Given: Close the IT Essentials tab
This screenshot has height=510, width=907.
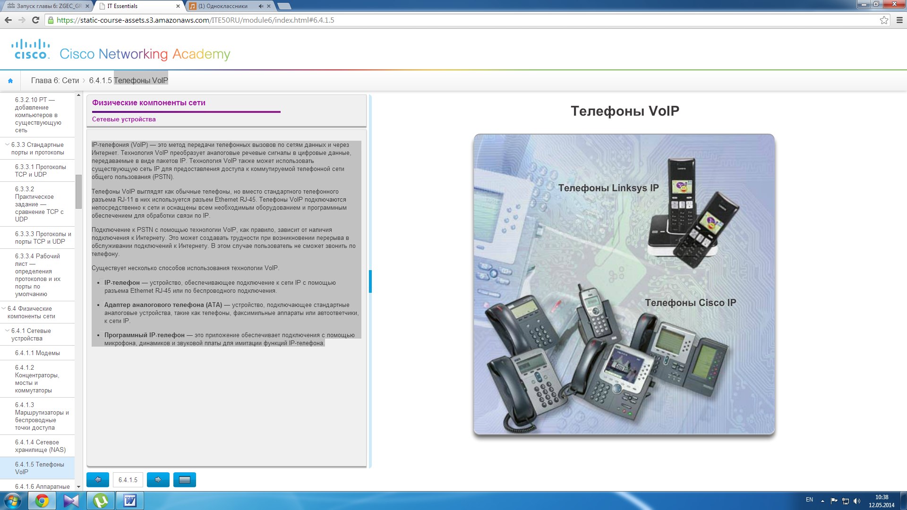Looking at the screenshot, I should [178, 6].
